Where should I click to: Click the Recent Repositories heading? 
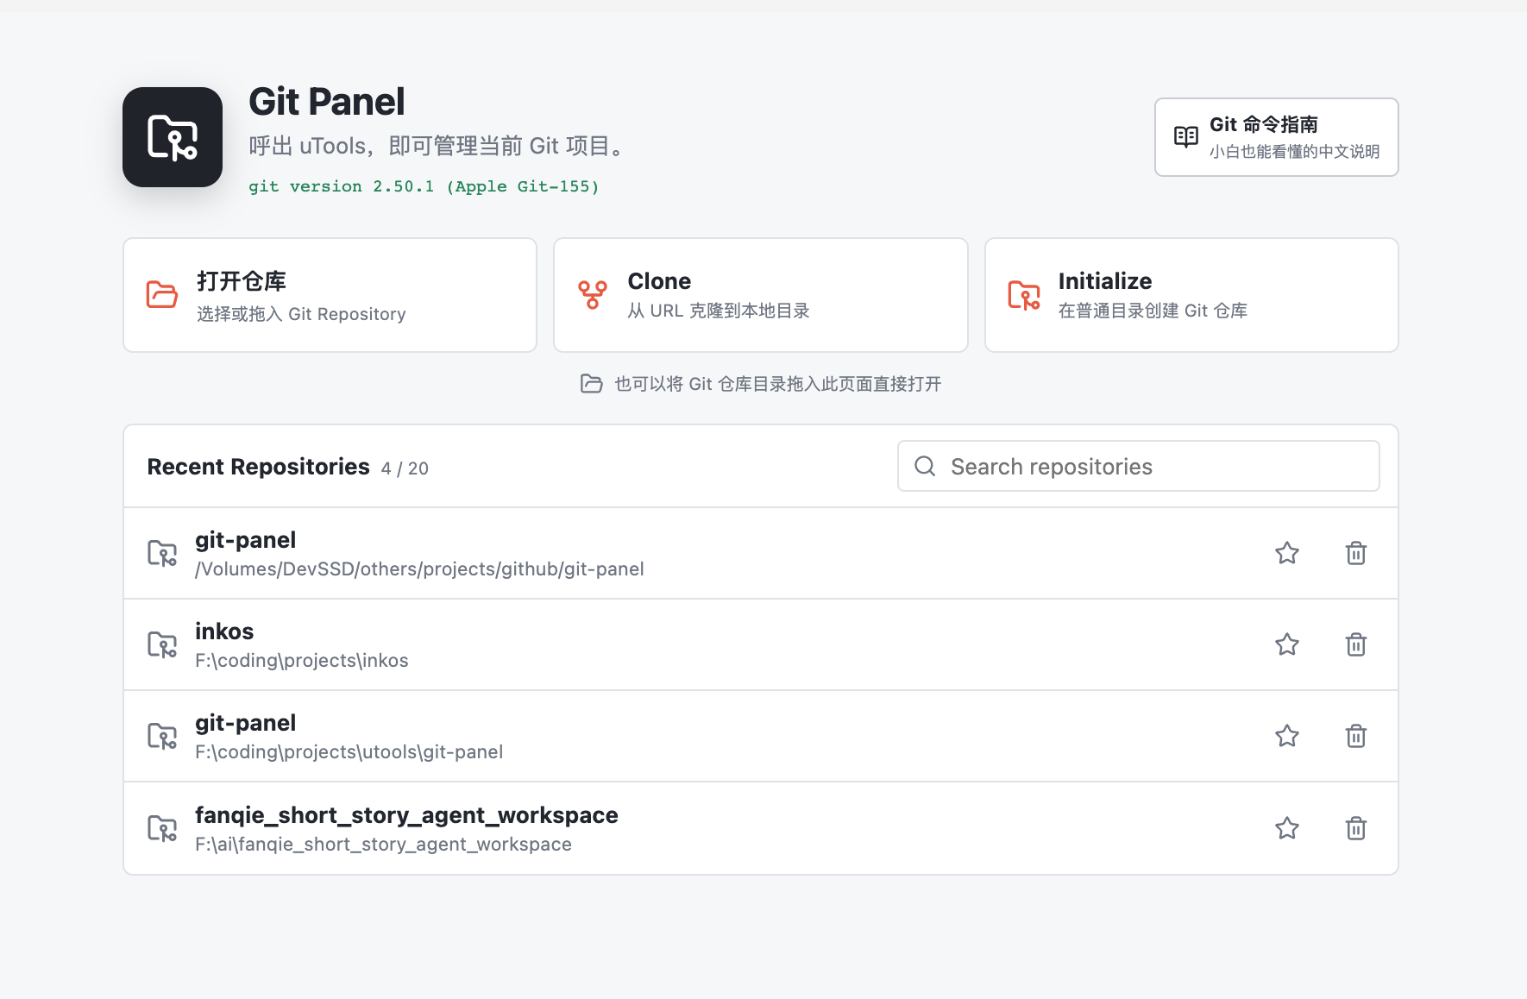[258, 467]
